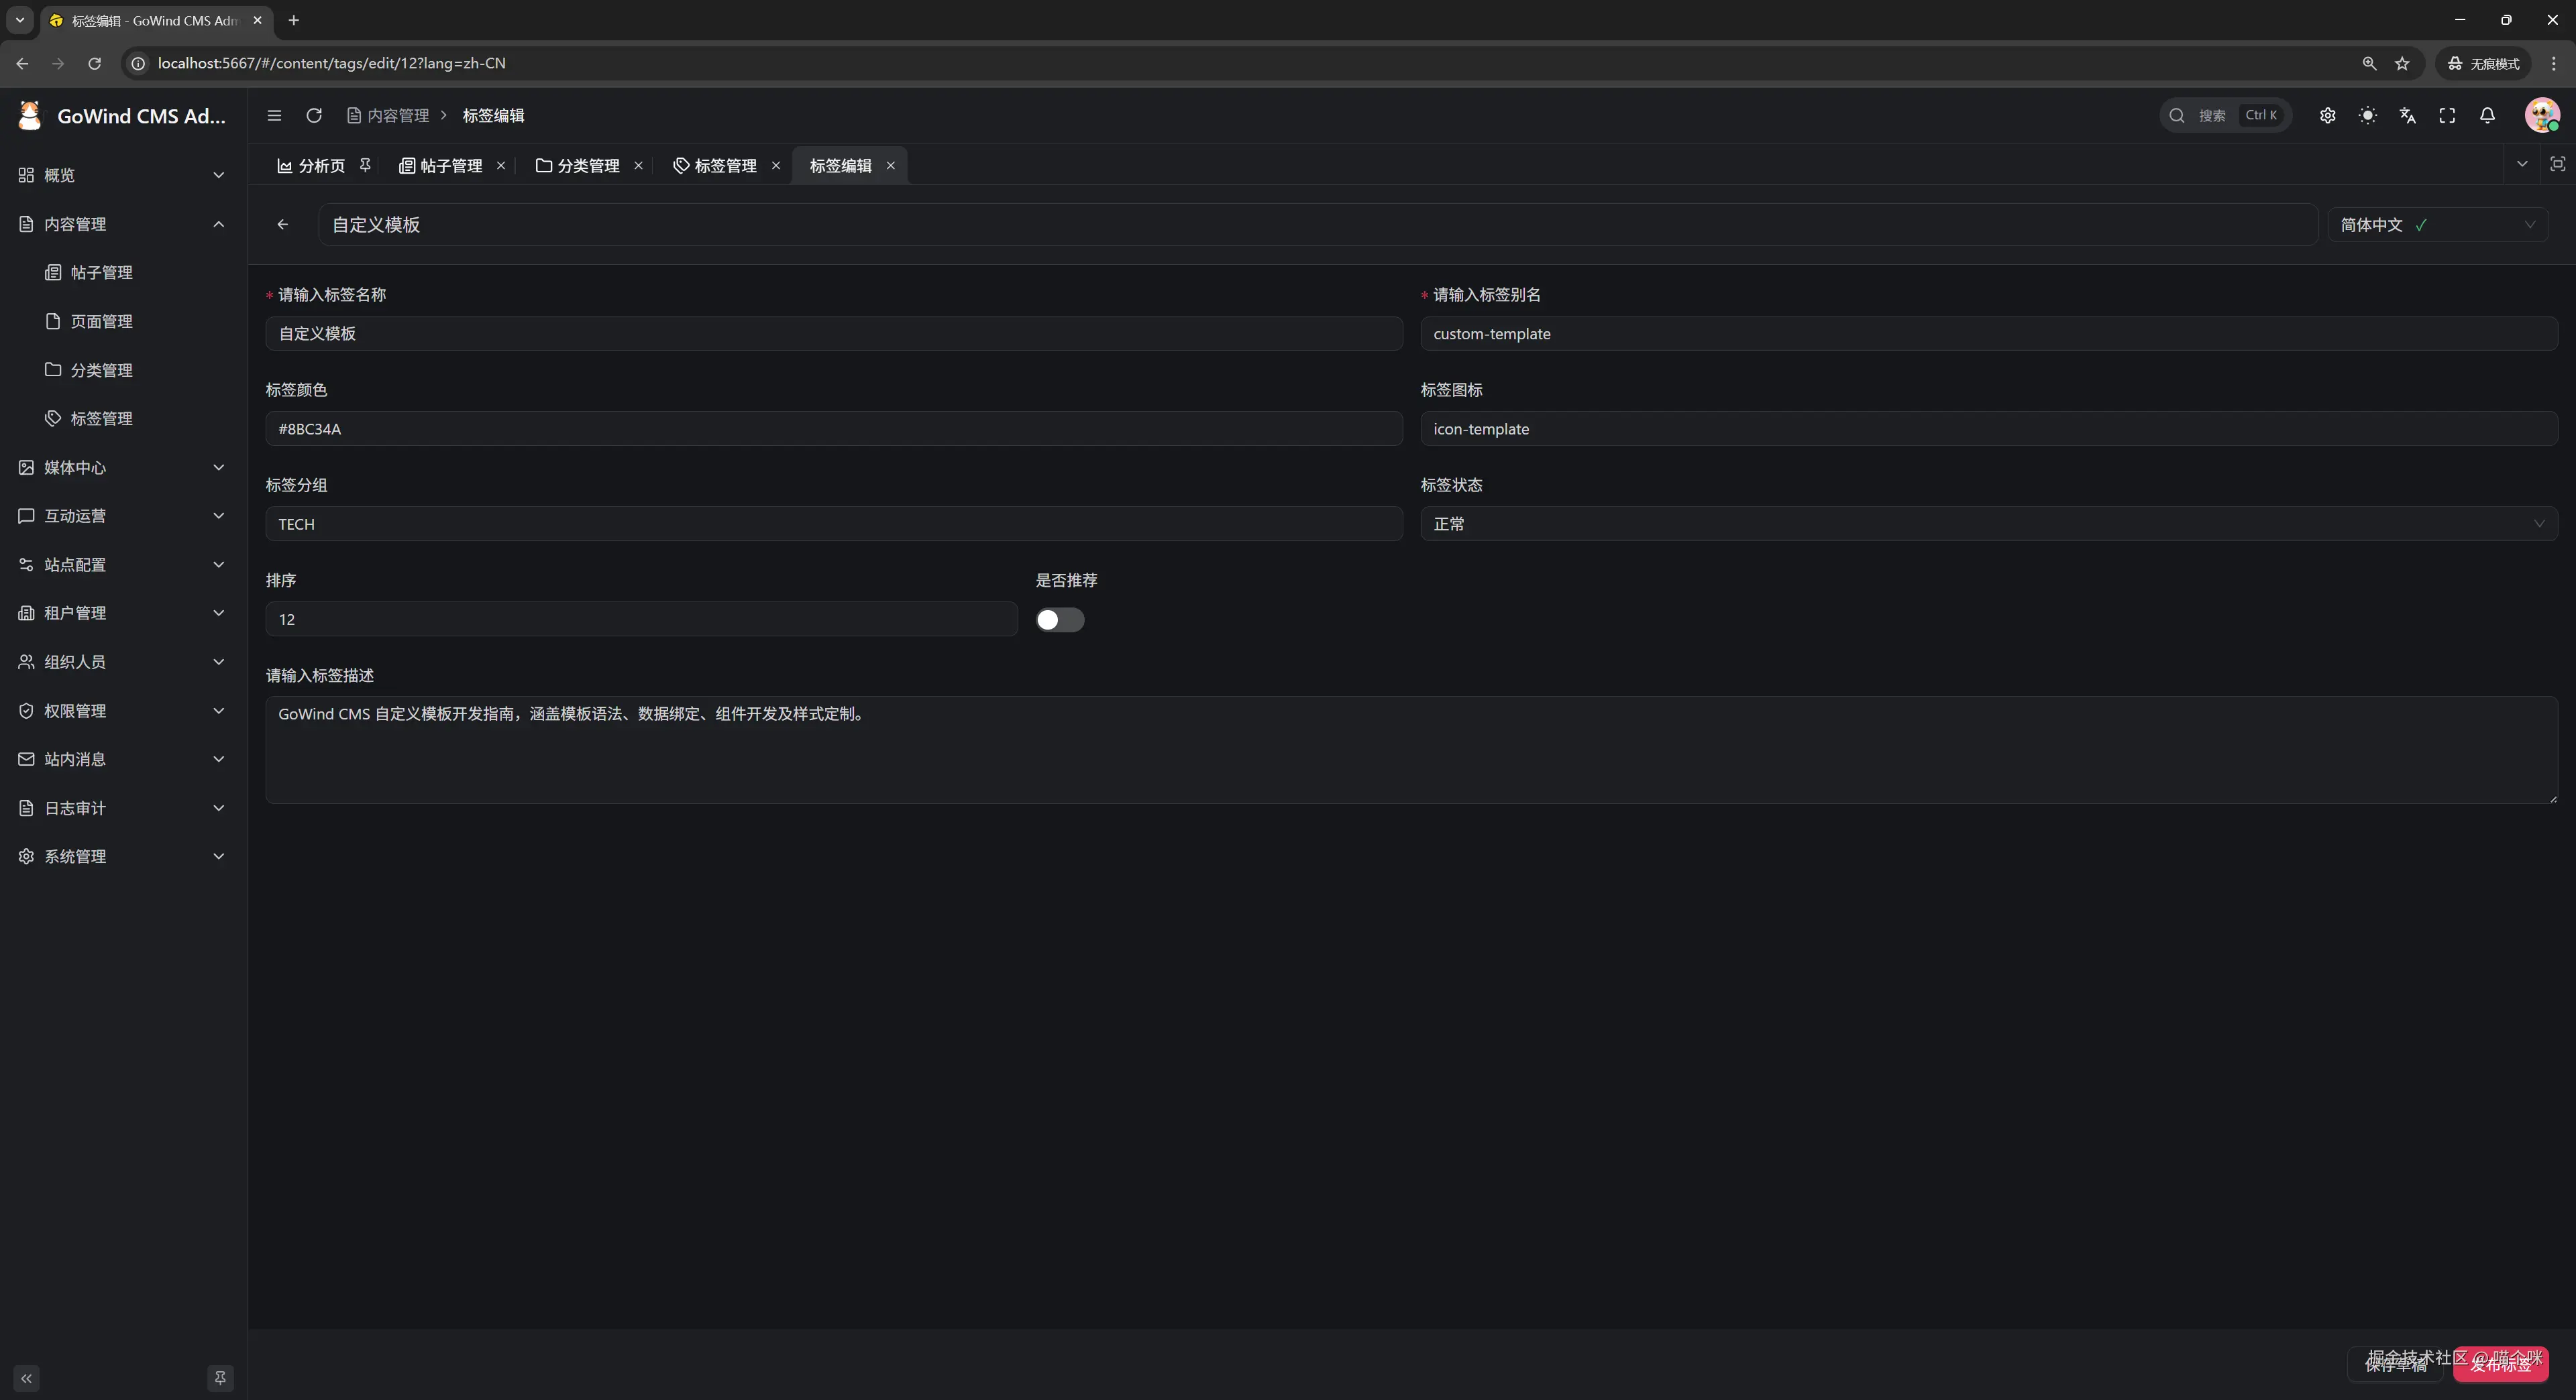Collapse sidebar using double-chevron icon
This screenshot has width=2576, height=1400.
tap(27, 1378)
